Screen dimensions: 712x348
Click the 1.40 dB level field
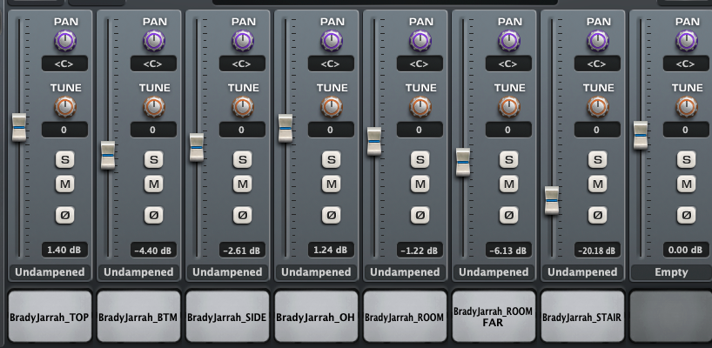click(65, 250)
